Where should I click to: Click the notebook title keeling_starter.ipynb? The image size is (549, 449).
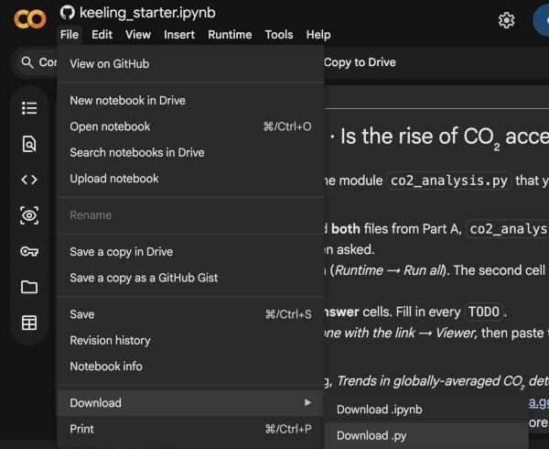[x=147, y=13]
